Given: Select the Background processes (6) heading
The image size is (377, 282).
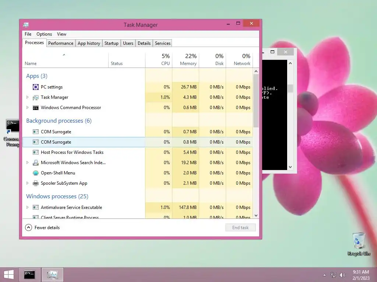Looking at the screenshot, I should point(59,120).
